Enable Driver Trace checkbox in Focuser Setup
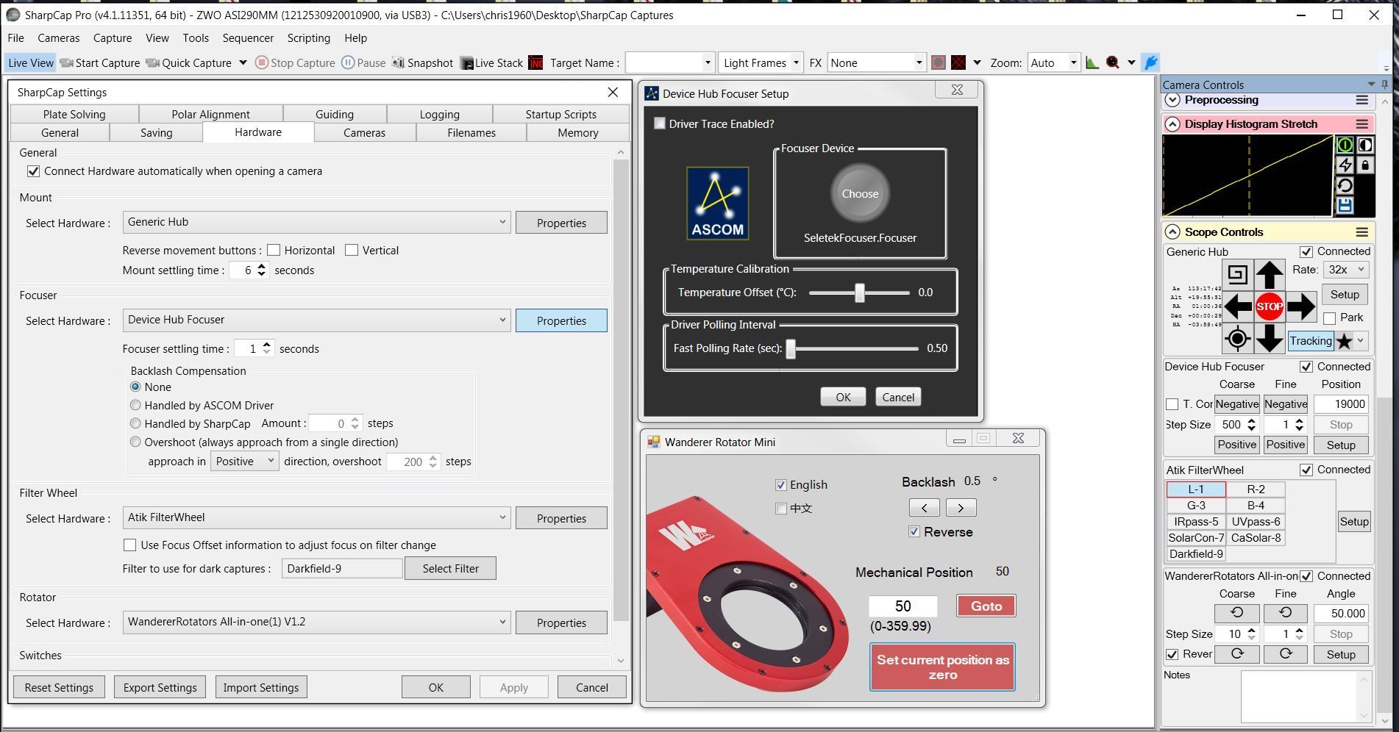Screen dimensions: 1399x732 [x=660, y=123]
